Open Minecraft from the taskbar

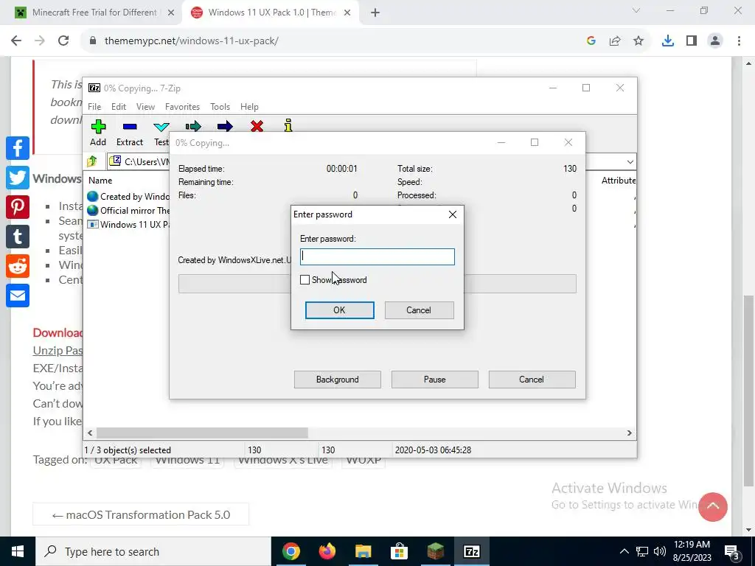coord(435,551)
